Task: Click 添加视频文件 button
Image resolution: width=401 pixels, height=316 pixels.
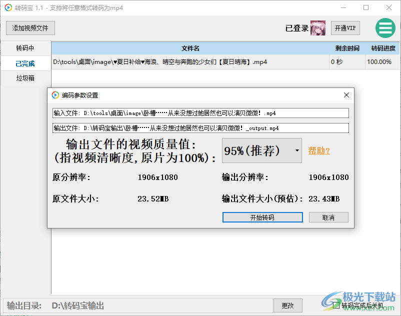Action: pyautogui.click(x=30, y=28)
